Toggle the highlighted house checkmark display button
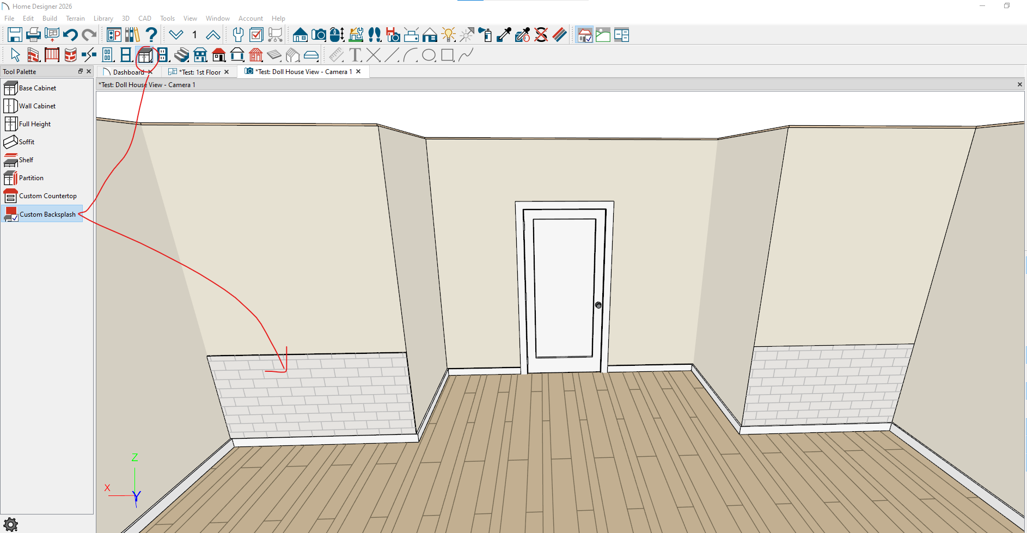 584,35
